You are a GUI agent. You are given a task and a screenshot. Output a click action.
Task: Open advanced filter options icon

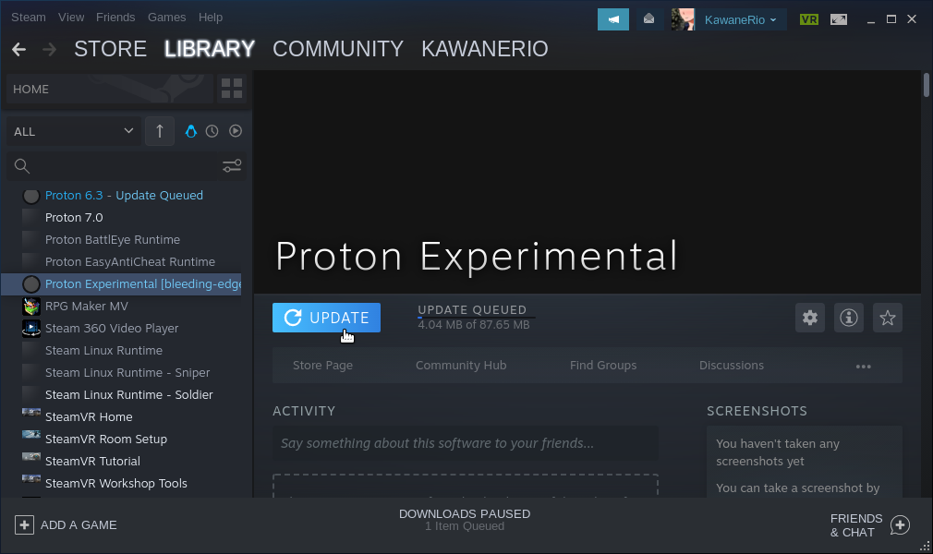[232, 166]
